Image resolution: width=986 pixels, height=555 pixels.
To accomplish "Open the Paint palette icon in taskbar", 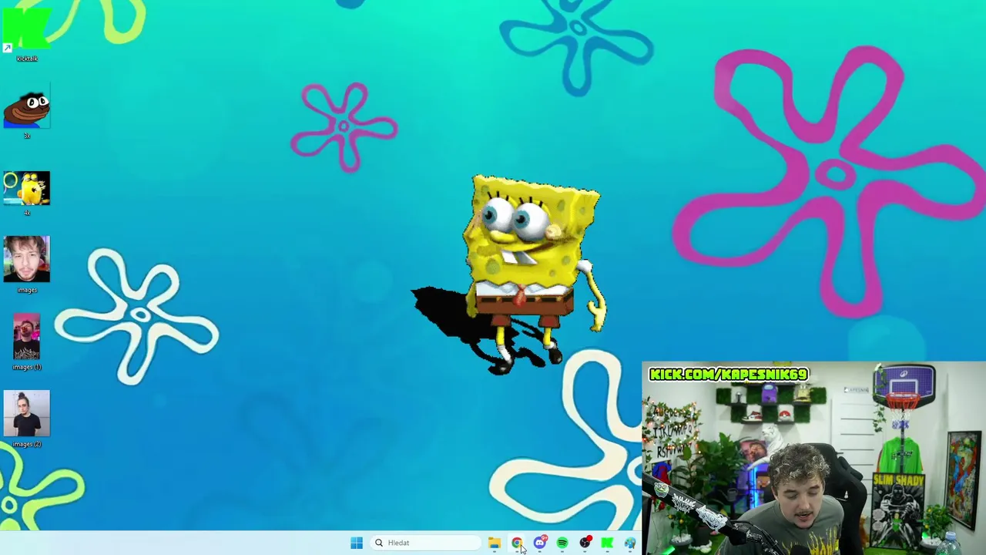I will [630, 543].
